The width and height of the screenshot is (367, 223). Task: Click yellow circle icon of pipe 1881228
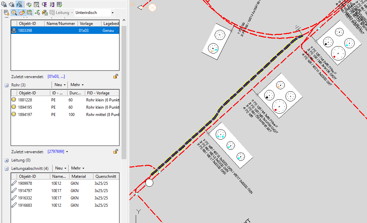(x=14, y=100)
